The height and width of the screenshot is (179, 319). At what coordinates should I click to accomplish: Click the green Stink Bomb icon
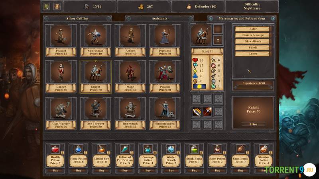pos(194,149)
